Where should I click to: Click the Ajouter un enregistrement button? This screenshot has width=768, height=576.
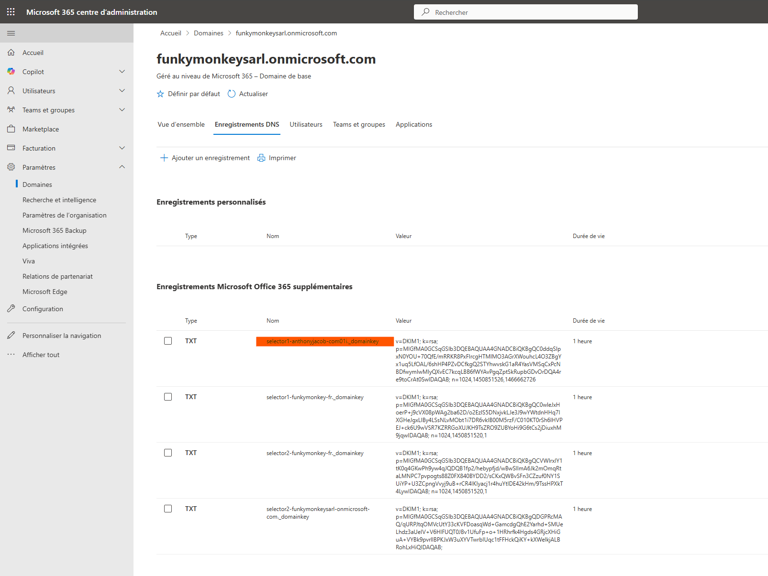(205, 158)
